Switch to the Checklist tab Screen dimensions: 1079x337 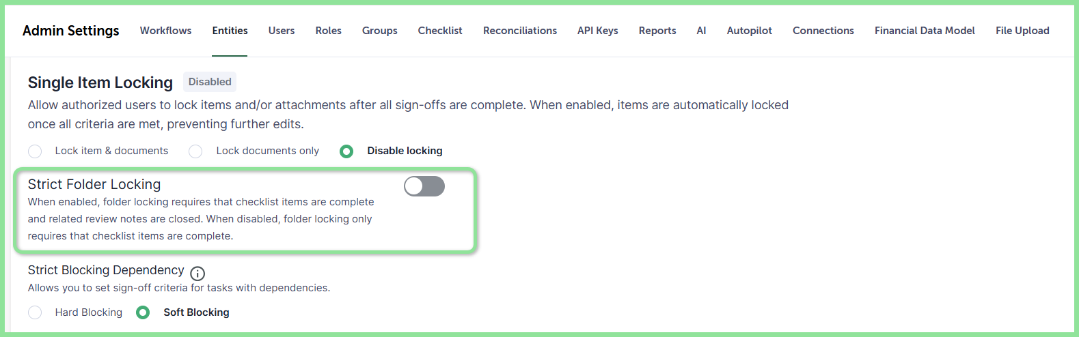click(x=440, y=31)
